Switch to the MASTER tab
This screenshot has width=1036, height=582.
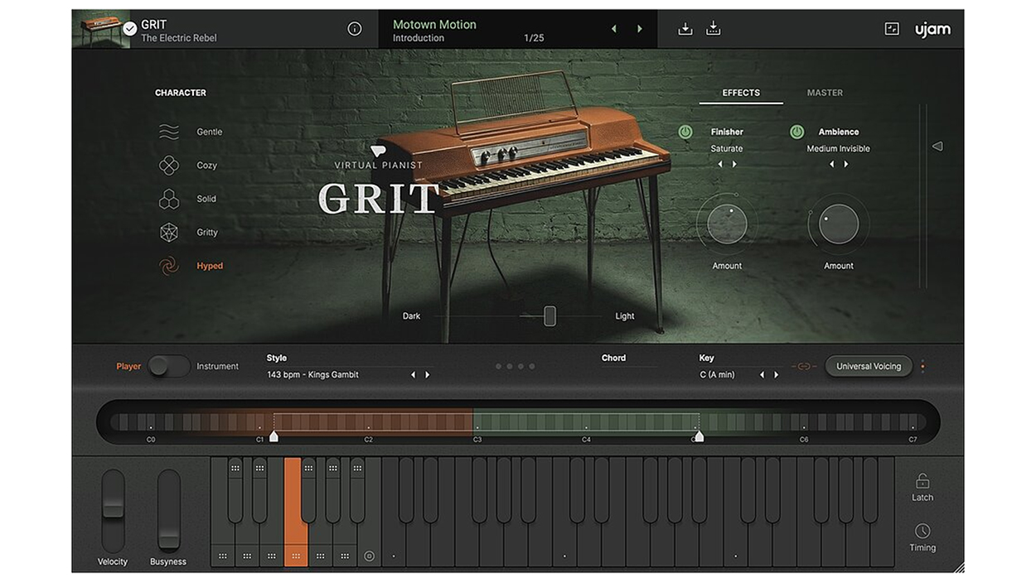[x=825, y=93]
